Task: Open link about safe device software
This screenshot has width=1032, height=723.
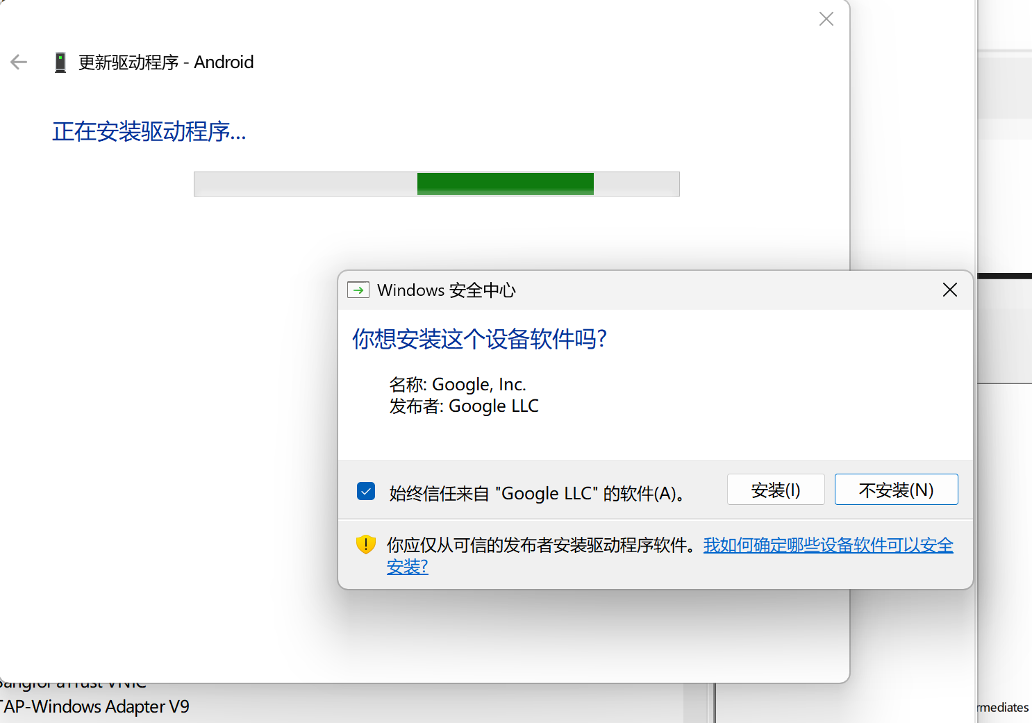Action: [828, 545]
